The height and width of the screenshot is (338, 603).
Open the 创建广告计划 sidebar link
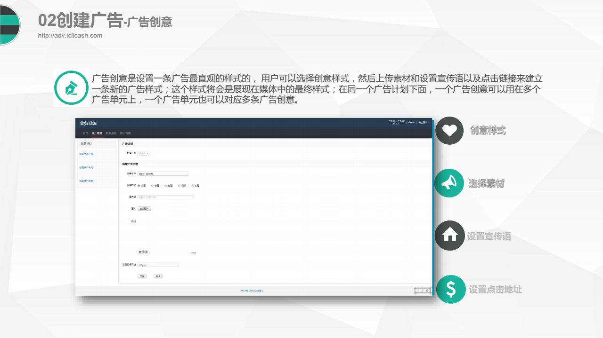coord(87,154)
